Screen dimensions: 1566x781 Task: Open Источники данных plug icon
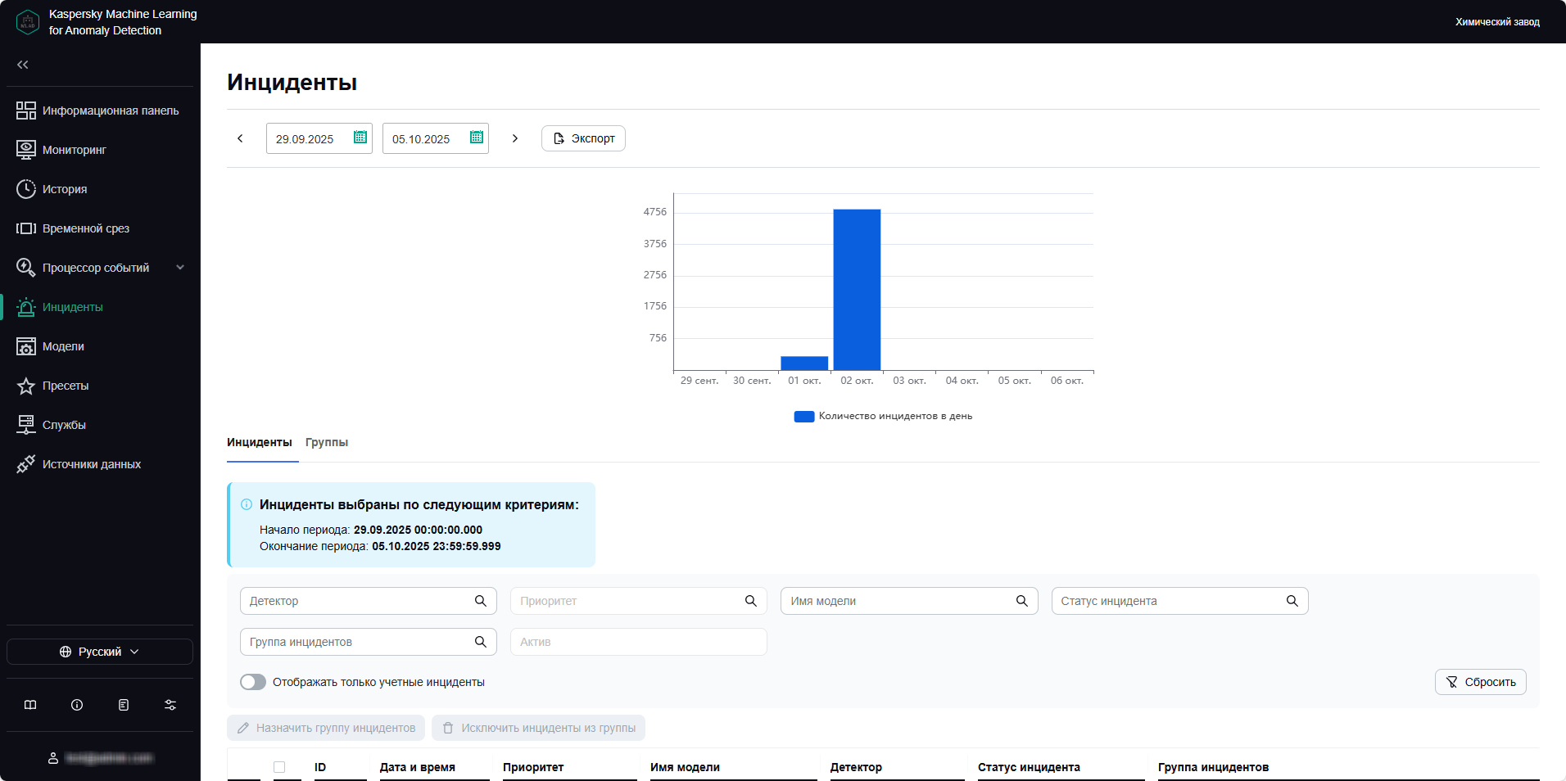point(26,464)
